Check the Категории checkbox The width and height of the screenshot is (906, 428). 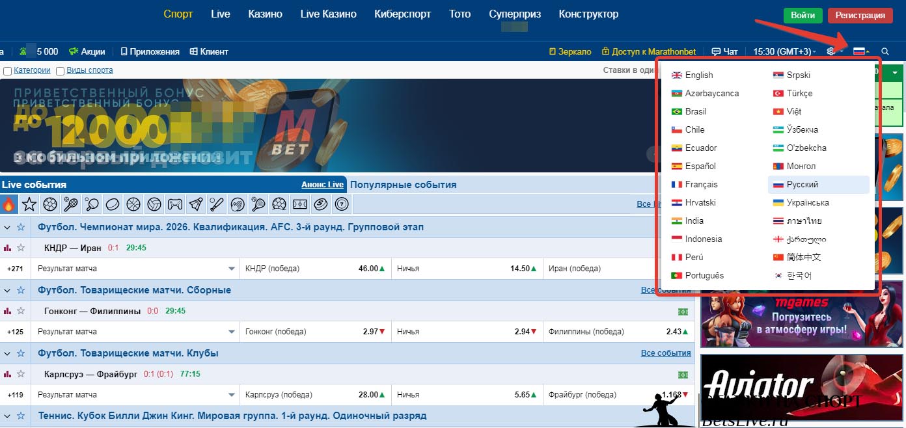7,70
